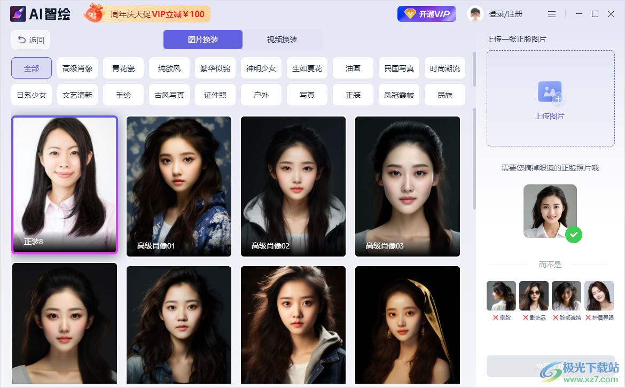This screenshot has width=625, height=388.
Task: Open the hamburger menu in title bar
Action: pos(552,14)
